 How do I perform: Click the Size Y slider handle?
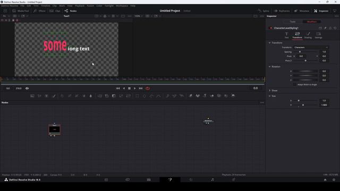303,105
